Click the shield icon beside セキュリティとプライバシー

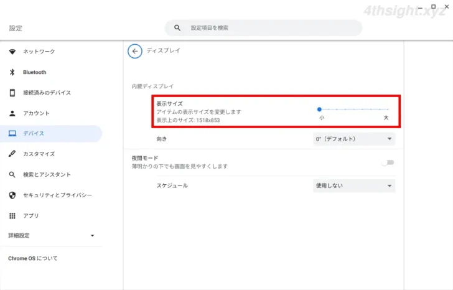(12, 195)
